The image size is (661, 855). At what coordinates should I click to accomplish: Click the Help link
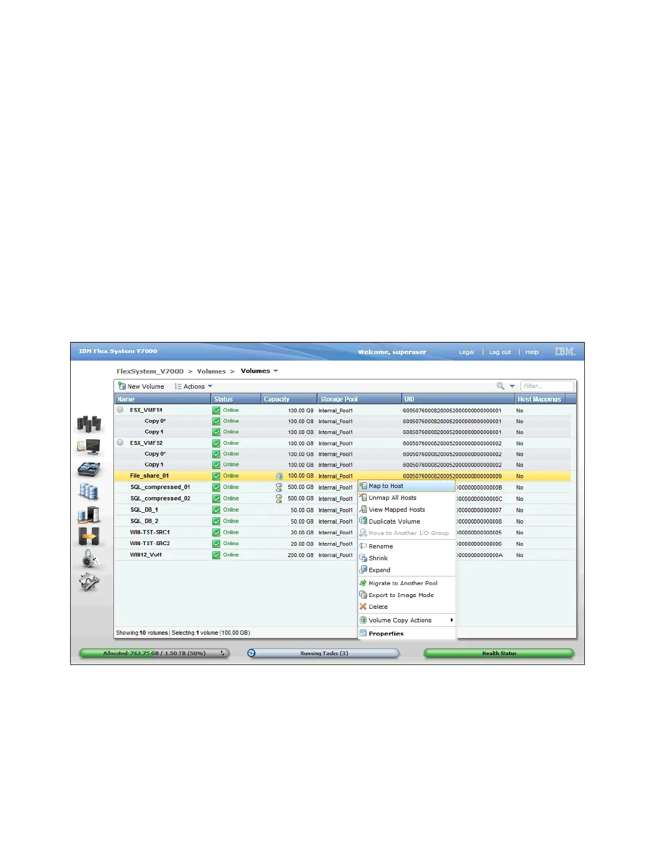[x=532, y=352]
